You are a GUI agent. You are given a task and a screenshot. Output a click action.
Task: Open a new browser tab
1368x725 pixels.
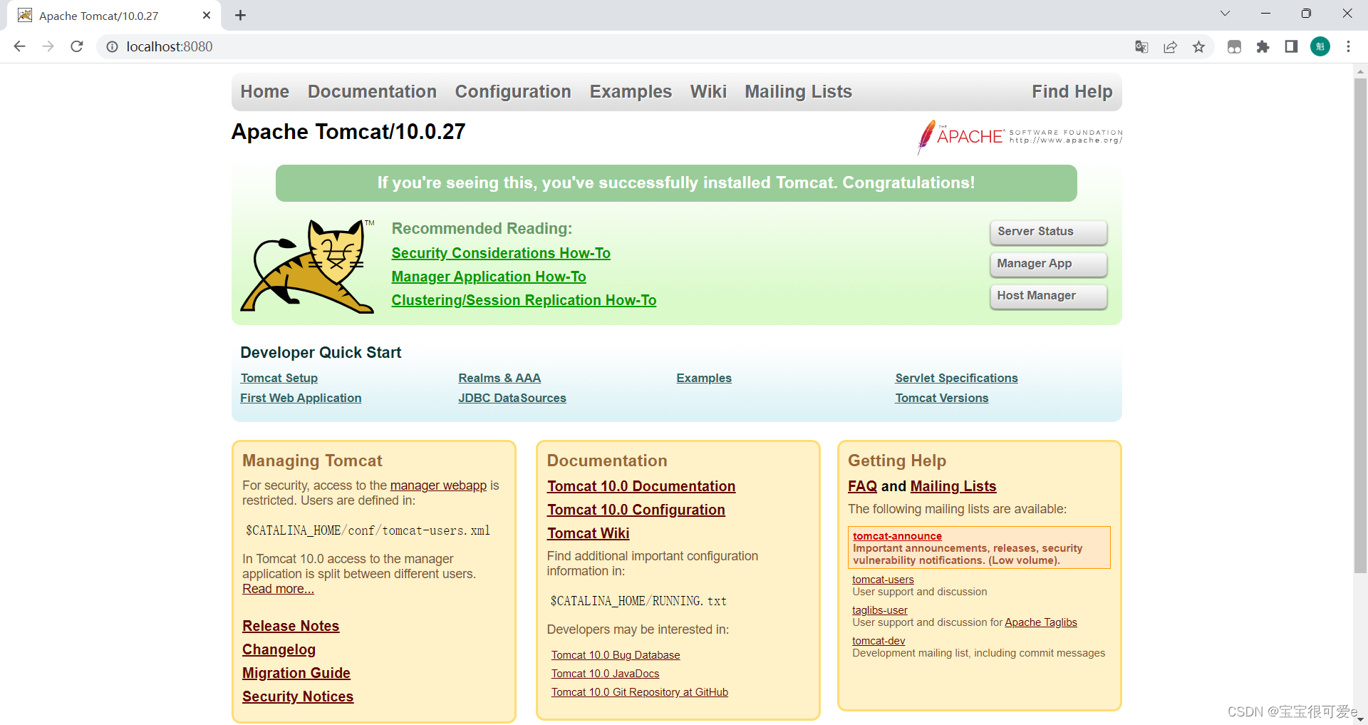click(x=240, y=15)
